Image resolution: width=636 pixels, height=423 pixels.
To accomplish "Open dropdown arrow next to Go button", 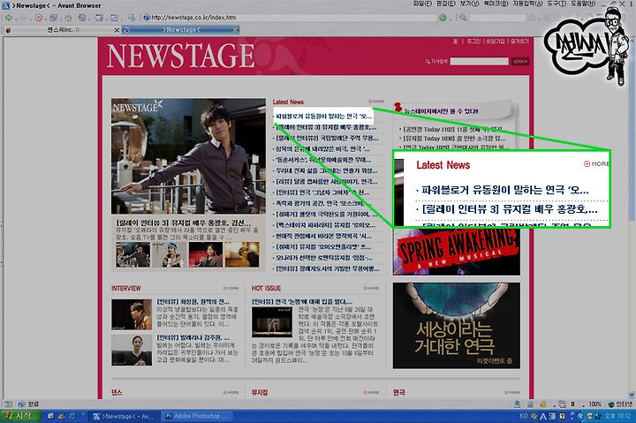I will (450, 18).
